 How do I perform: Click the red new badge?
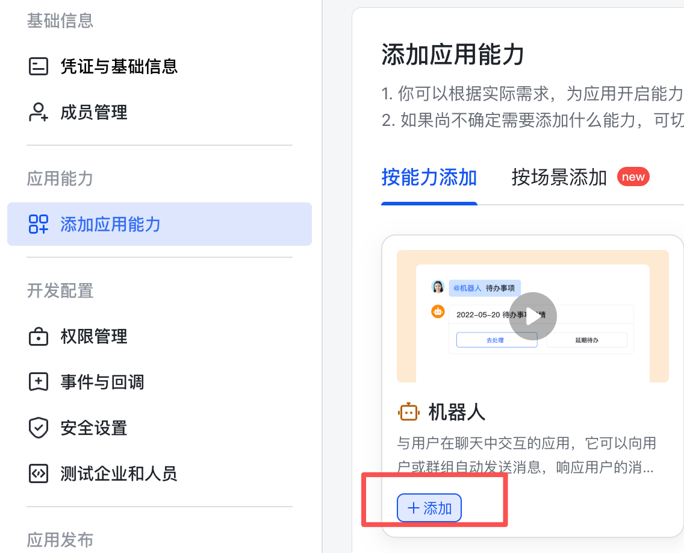[x=633, y=177]
